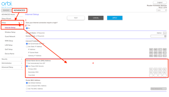Click the MAC address input field
This screenshot has width=169, height=97.
(158, 89)
